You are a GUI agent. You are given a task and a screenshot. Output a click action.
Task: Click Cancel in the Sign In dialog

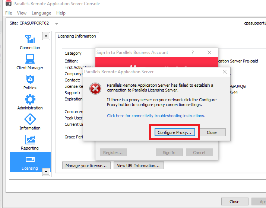pos(199,153)
